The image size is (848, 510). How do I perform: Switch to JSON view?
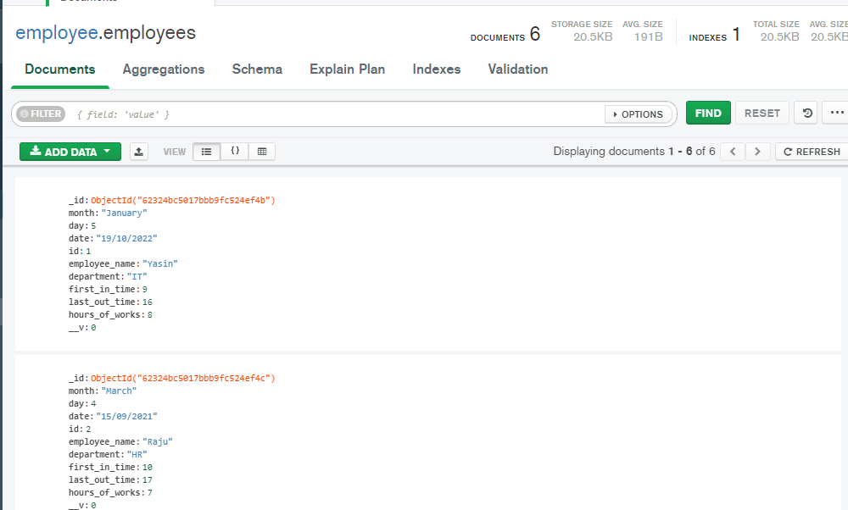click(x=235, y=151)
